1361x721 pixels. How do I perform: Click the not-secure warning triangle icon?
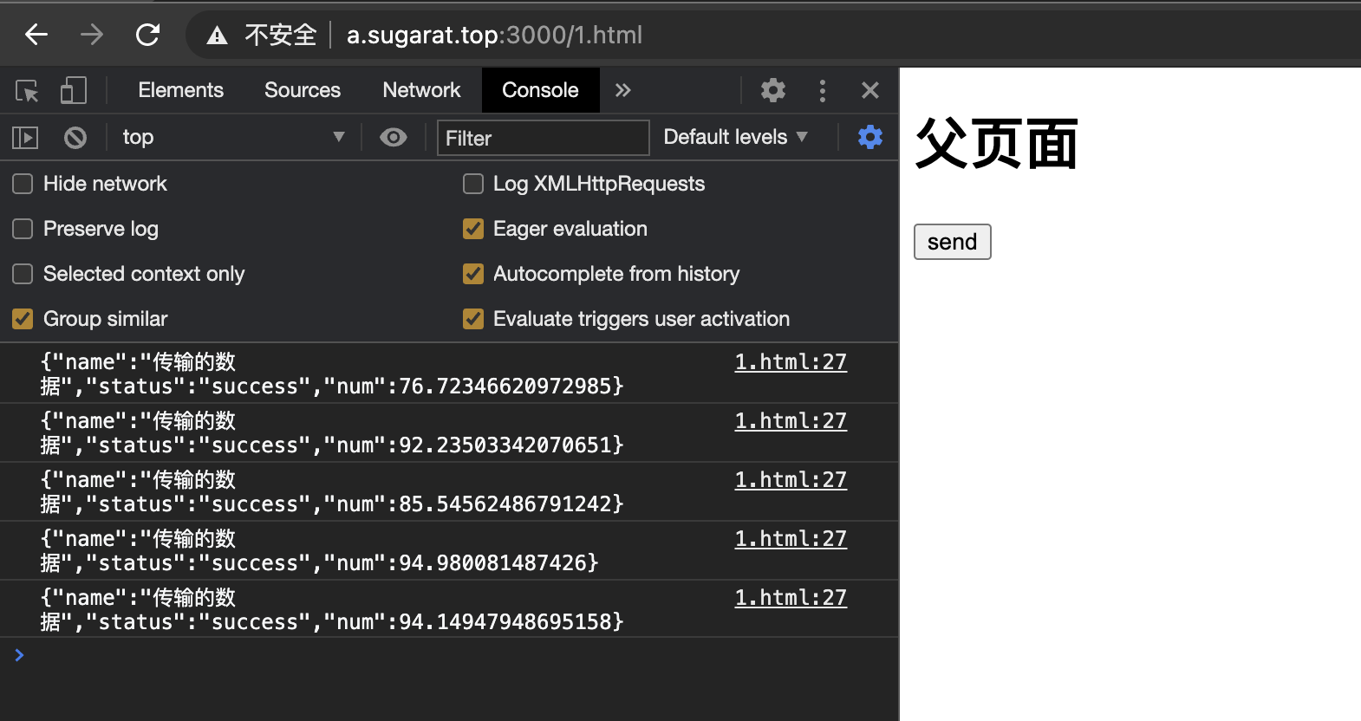pos(217,36)
